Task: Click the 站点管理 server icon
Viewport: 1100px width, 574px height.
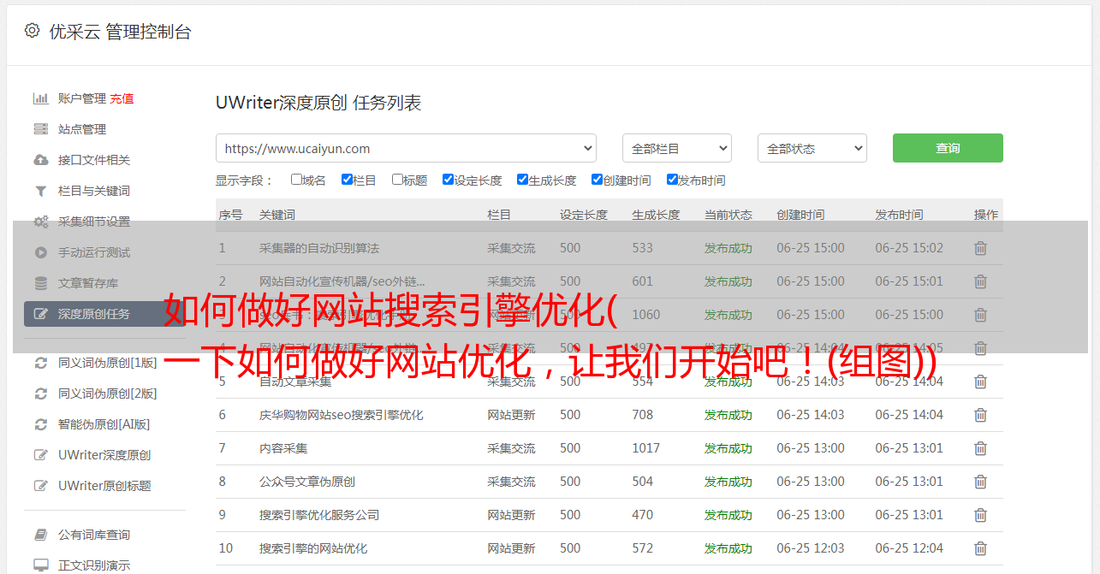Action: tap(40, 129)
